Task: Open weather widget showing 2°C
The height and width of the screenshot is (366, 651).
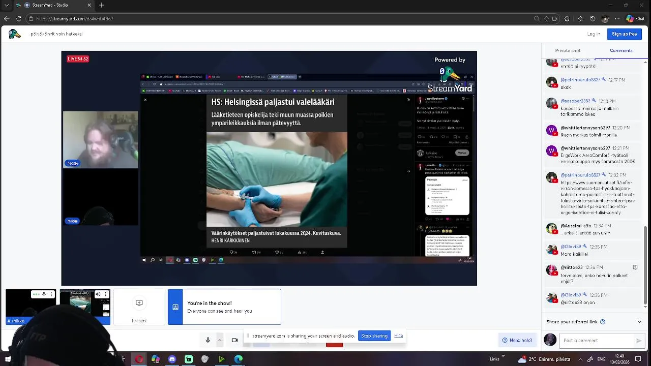Action: (x=544, y=359)
